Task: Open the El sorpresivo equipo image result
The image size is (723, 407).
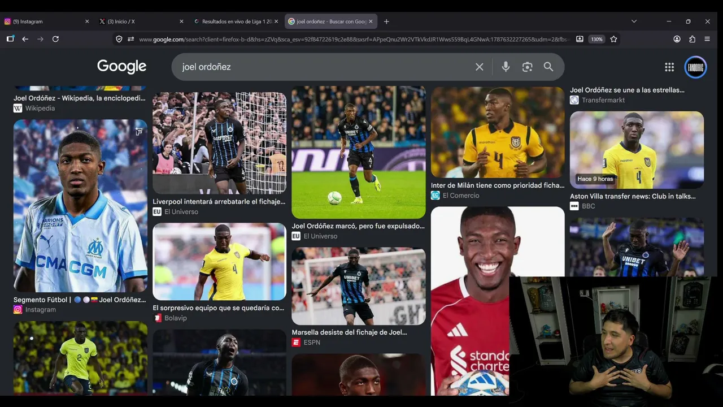Action: [x=219, y=262]
